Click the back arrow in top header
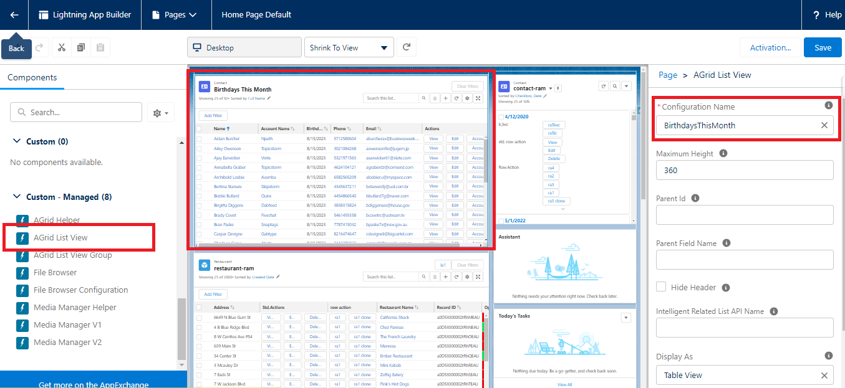845x388 pixels. click(14, 14)
